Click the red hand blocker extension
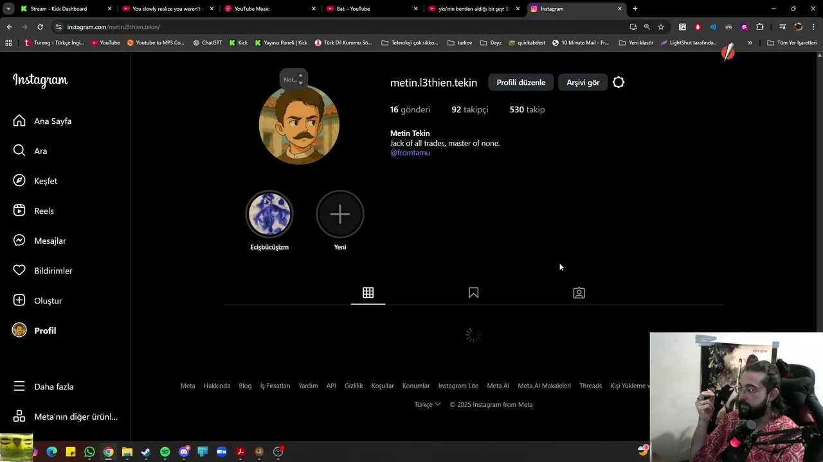This screenshot has width=823, height=462. (x=698, y=27)
